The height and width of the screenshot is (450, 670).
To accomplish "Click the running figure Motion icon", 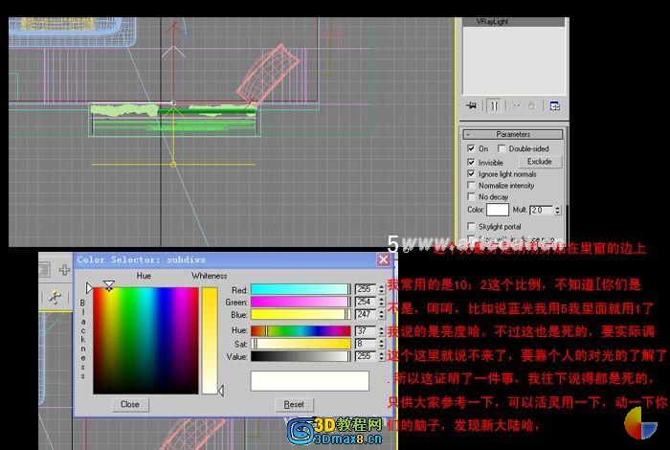I will pyautogui.click(x=56, y=297).
